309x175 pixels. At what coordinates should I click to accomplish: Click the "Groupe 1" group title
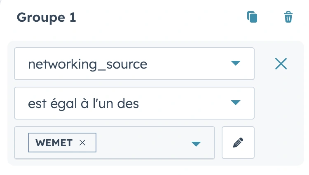[46, 18]
